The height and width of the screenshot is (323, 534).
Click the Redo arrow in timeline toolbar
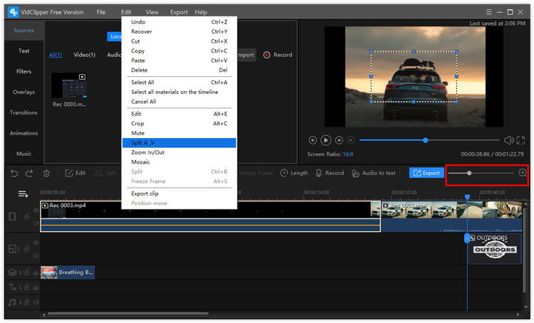click(x=29, y=174)
